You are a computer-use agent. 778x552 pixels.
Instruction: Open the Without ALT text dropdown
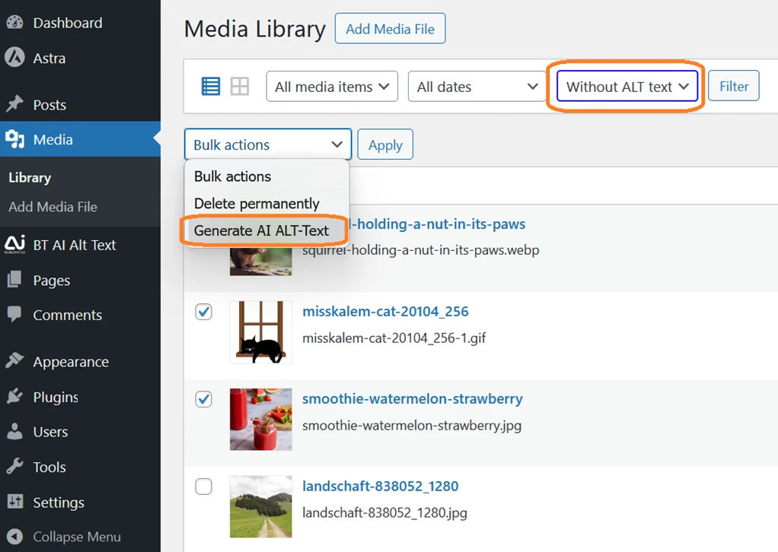pyautogui.click(x=626, y=86)
